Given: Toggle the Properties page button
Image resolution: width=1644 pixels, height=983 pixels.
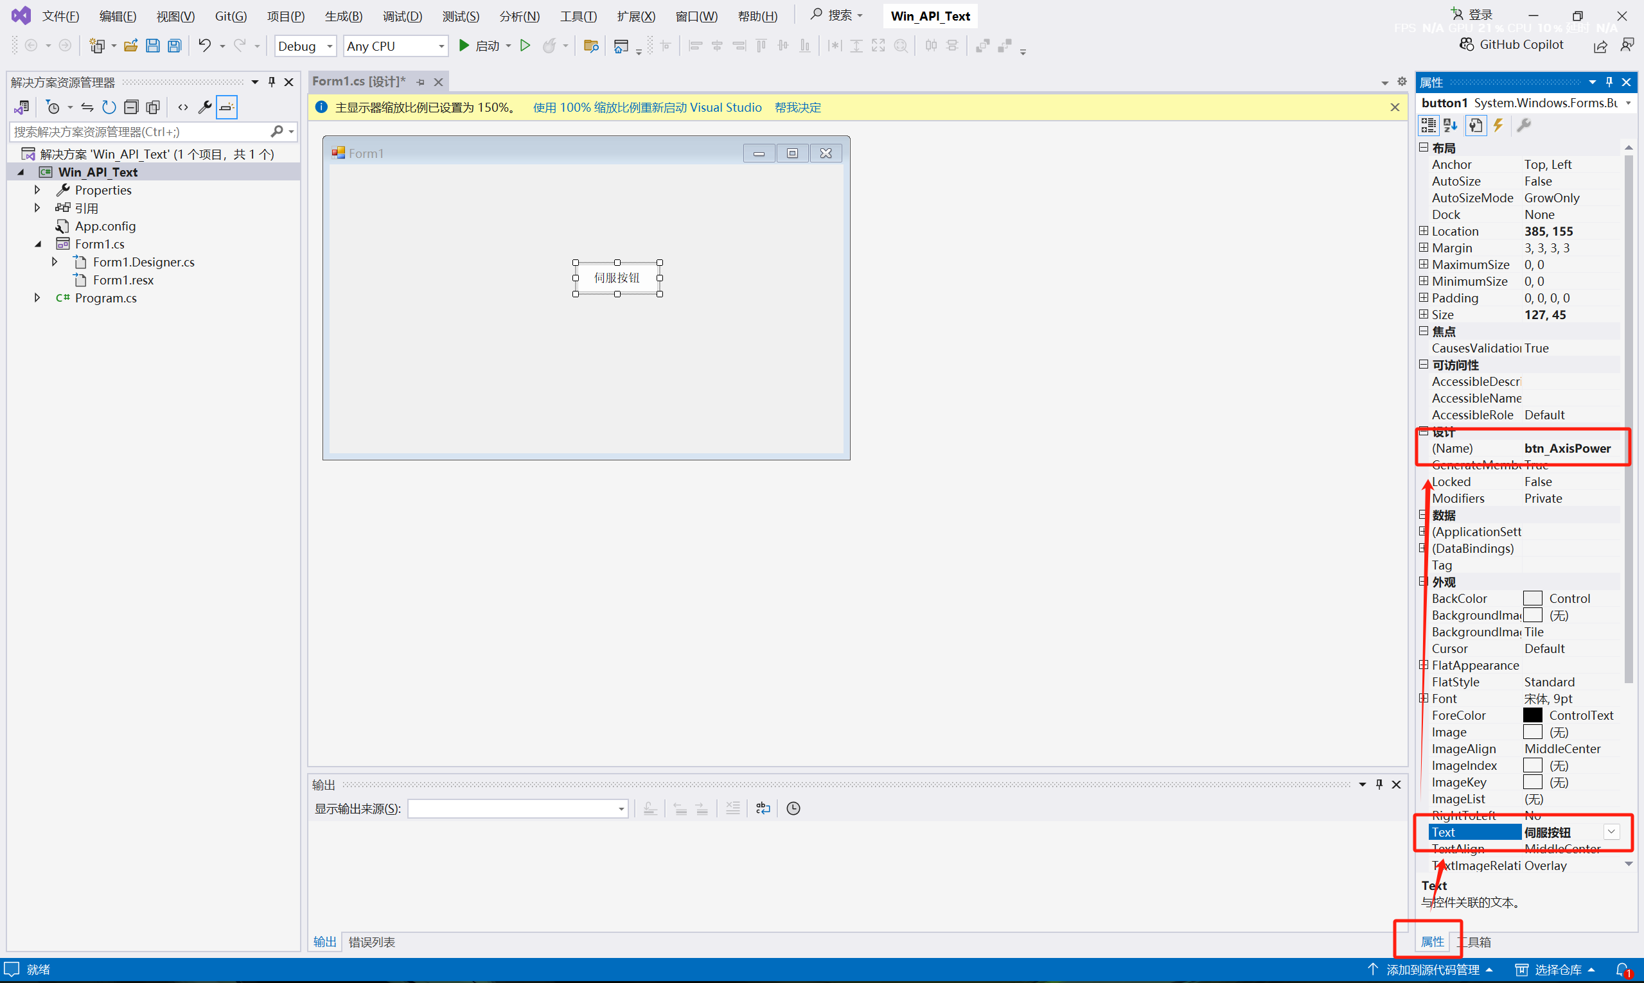Looking at the screenshot, I should click(1476, 125).
